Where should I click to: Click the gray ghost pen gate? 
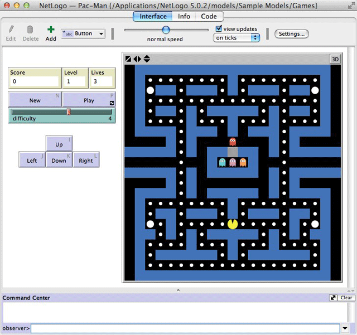click(x=233, y=152)
